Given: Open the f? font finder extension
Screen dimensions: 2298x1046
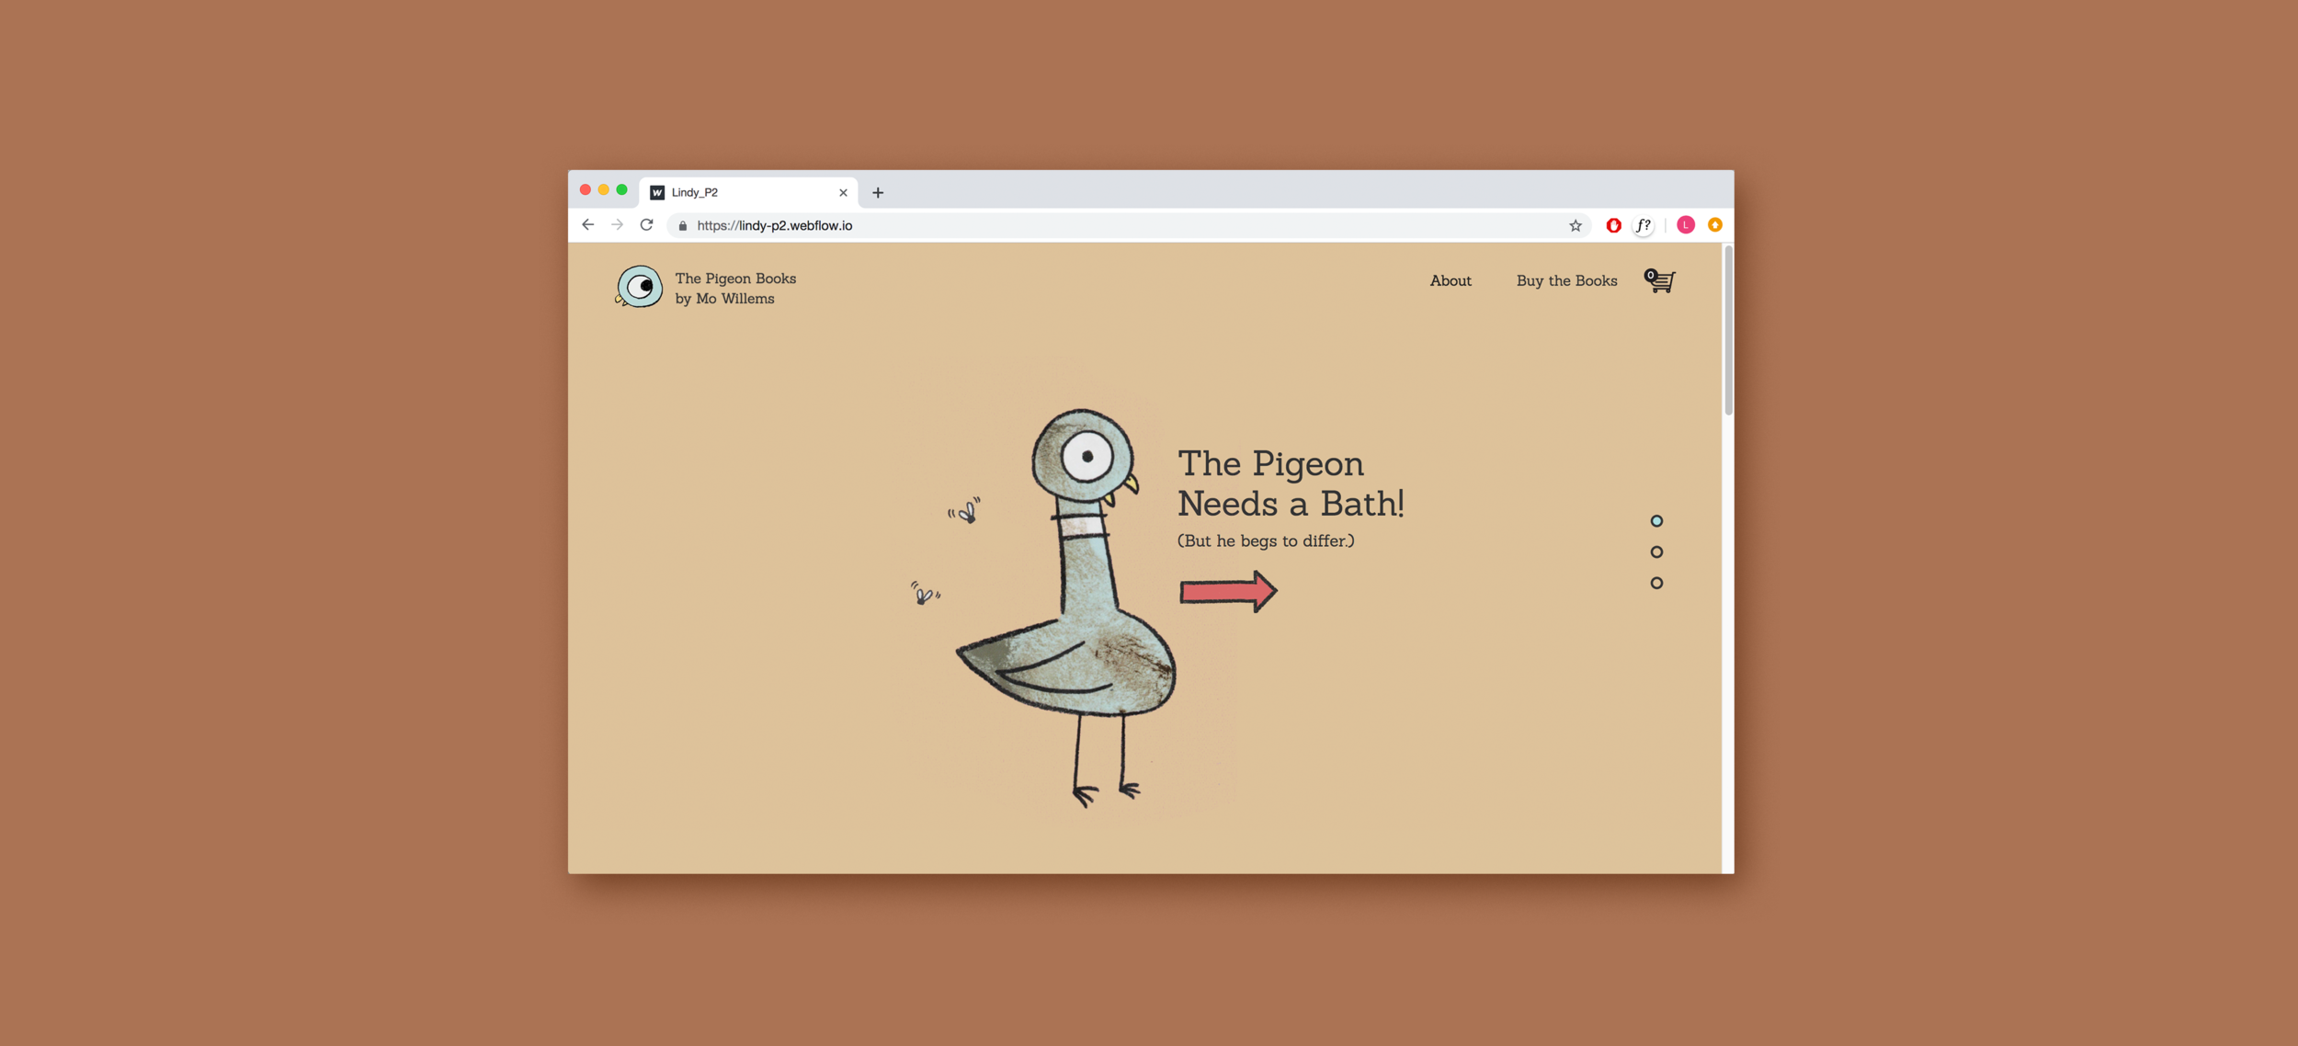Looking at the screenshot, I should click(1644, 225).
